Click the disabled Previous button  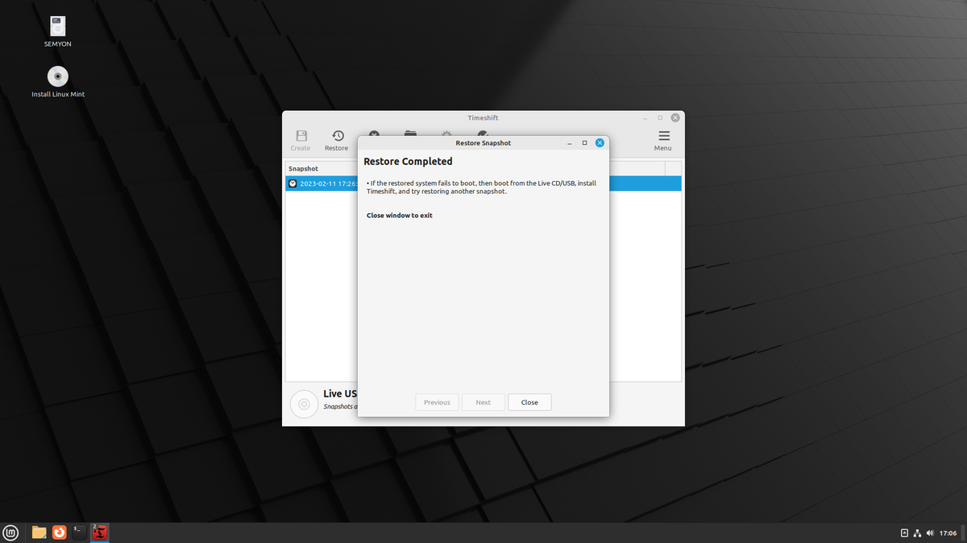437,402
